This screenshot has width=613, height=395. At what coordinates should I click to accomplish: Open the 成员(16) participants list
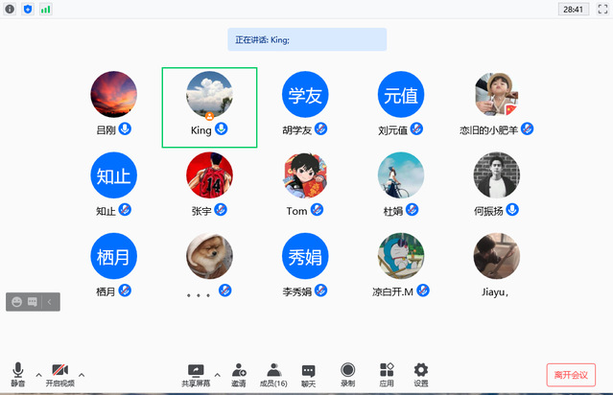[x=274, y=370]
